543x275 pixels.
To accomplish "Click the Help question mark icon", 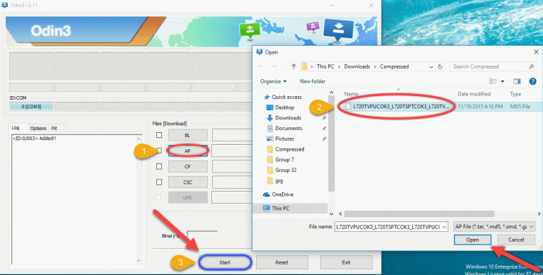I will point(532,81).
